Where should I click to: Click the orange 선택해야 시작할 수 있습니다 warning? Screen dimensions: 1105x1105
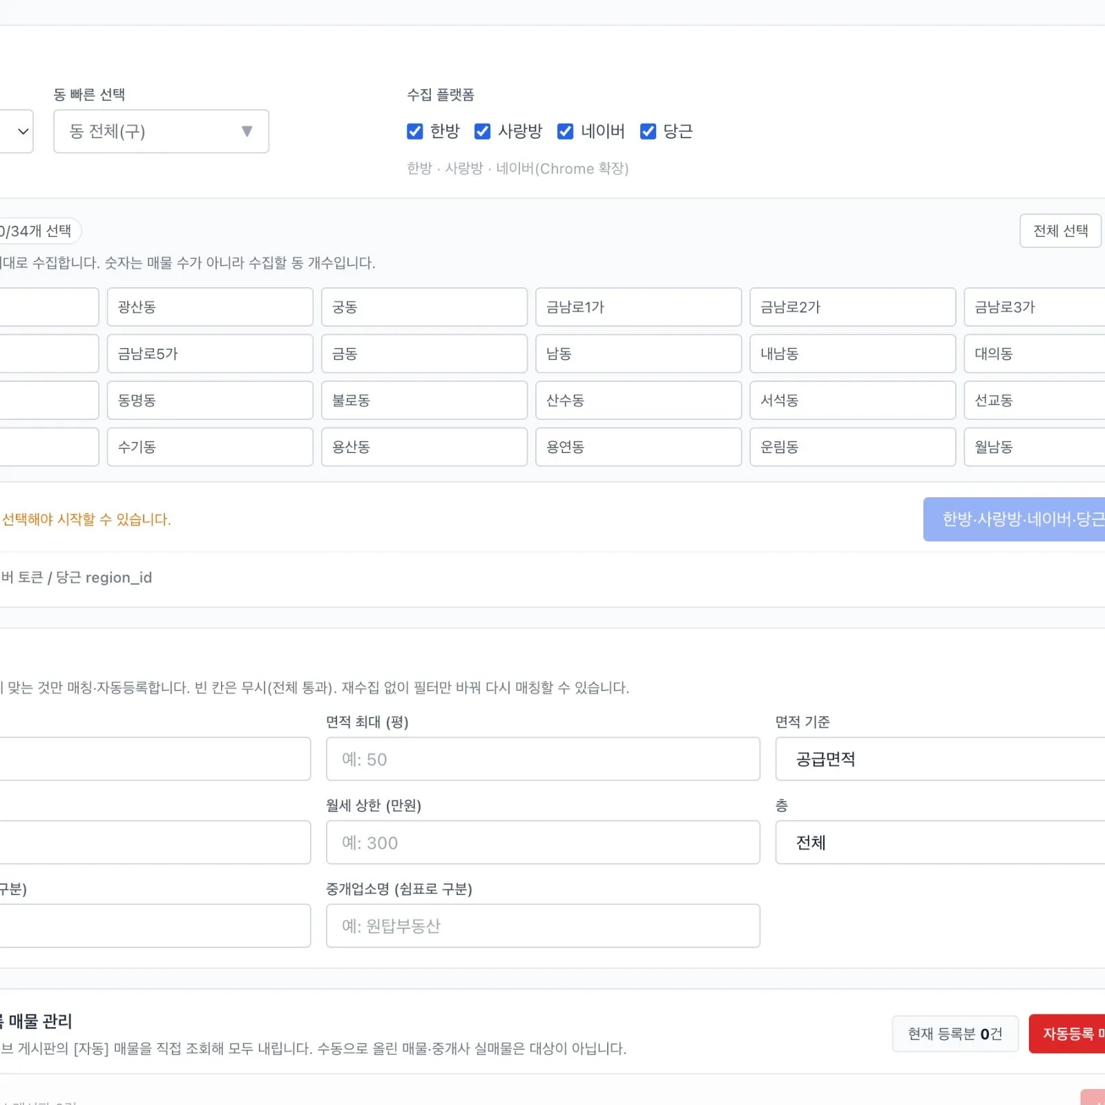86,519
